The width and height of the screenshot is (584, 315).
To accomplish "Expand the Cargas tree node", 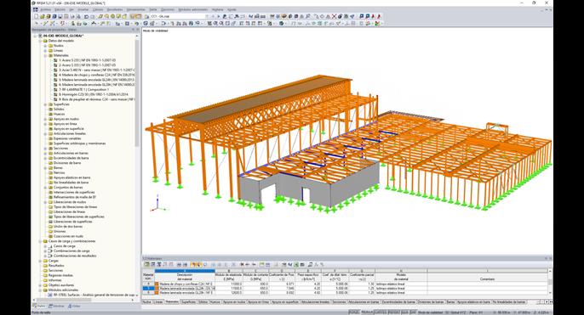I will pos(40,261).
